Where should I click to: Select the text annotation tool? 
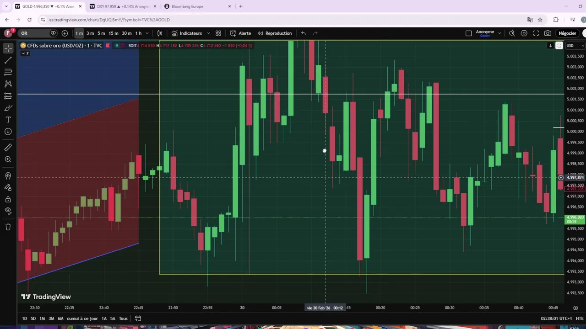[8, 119]
